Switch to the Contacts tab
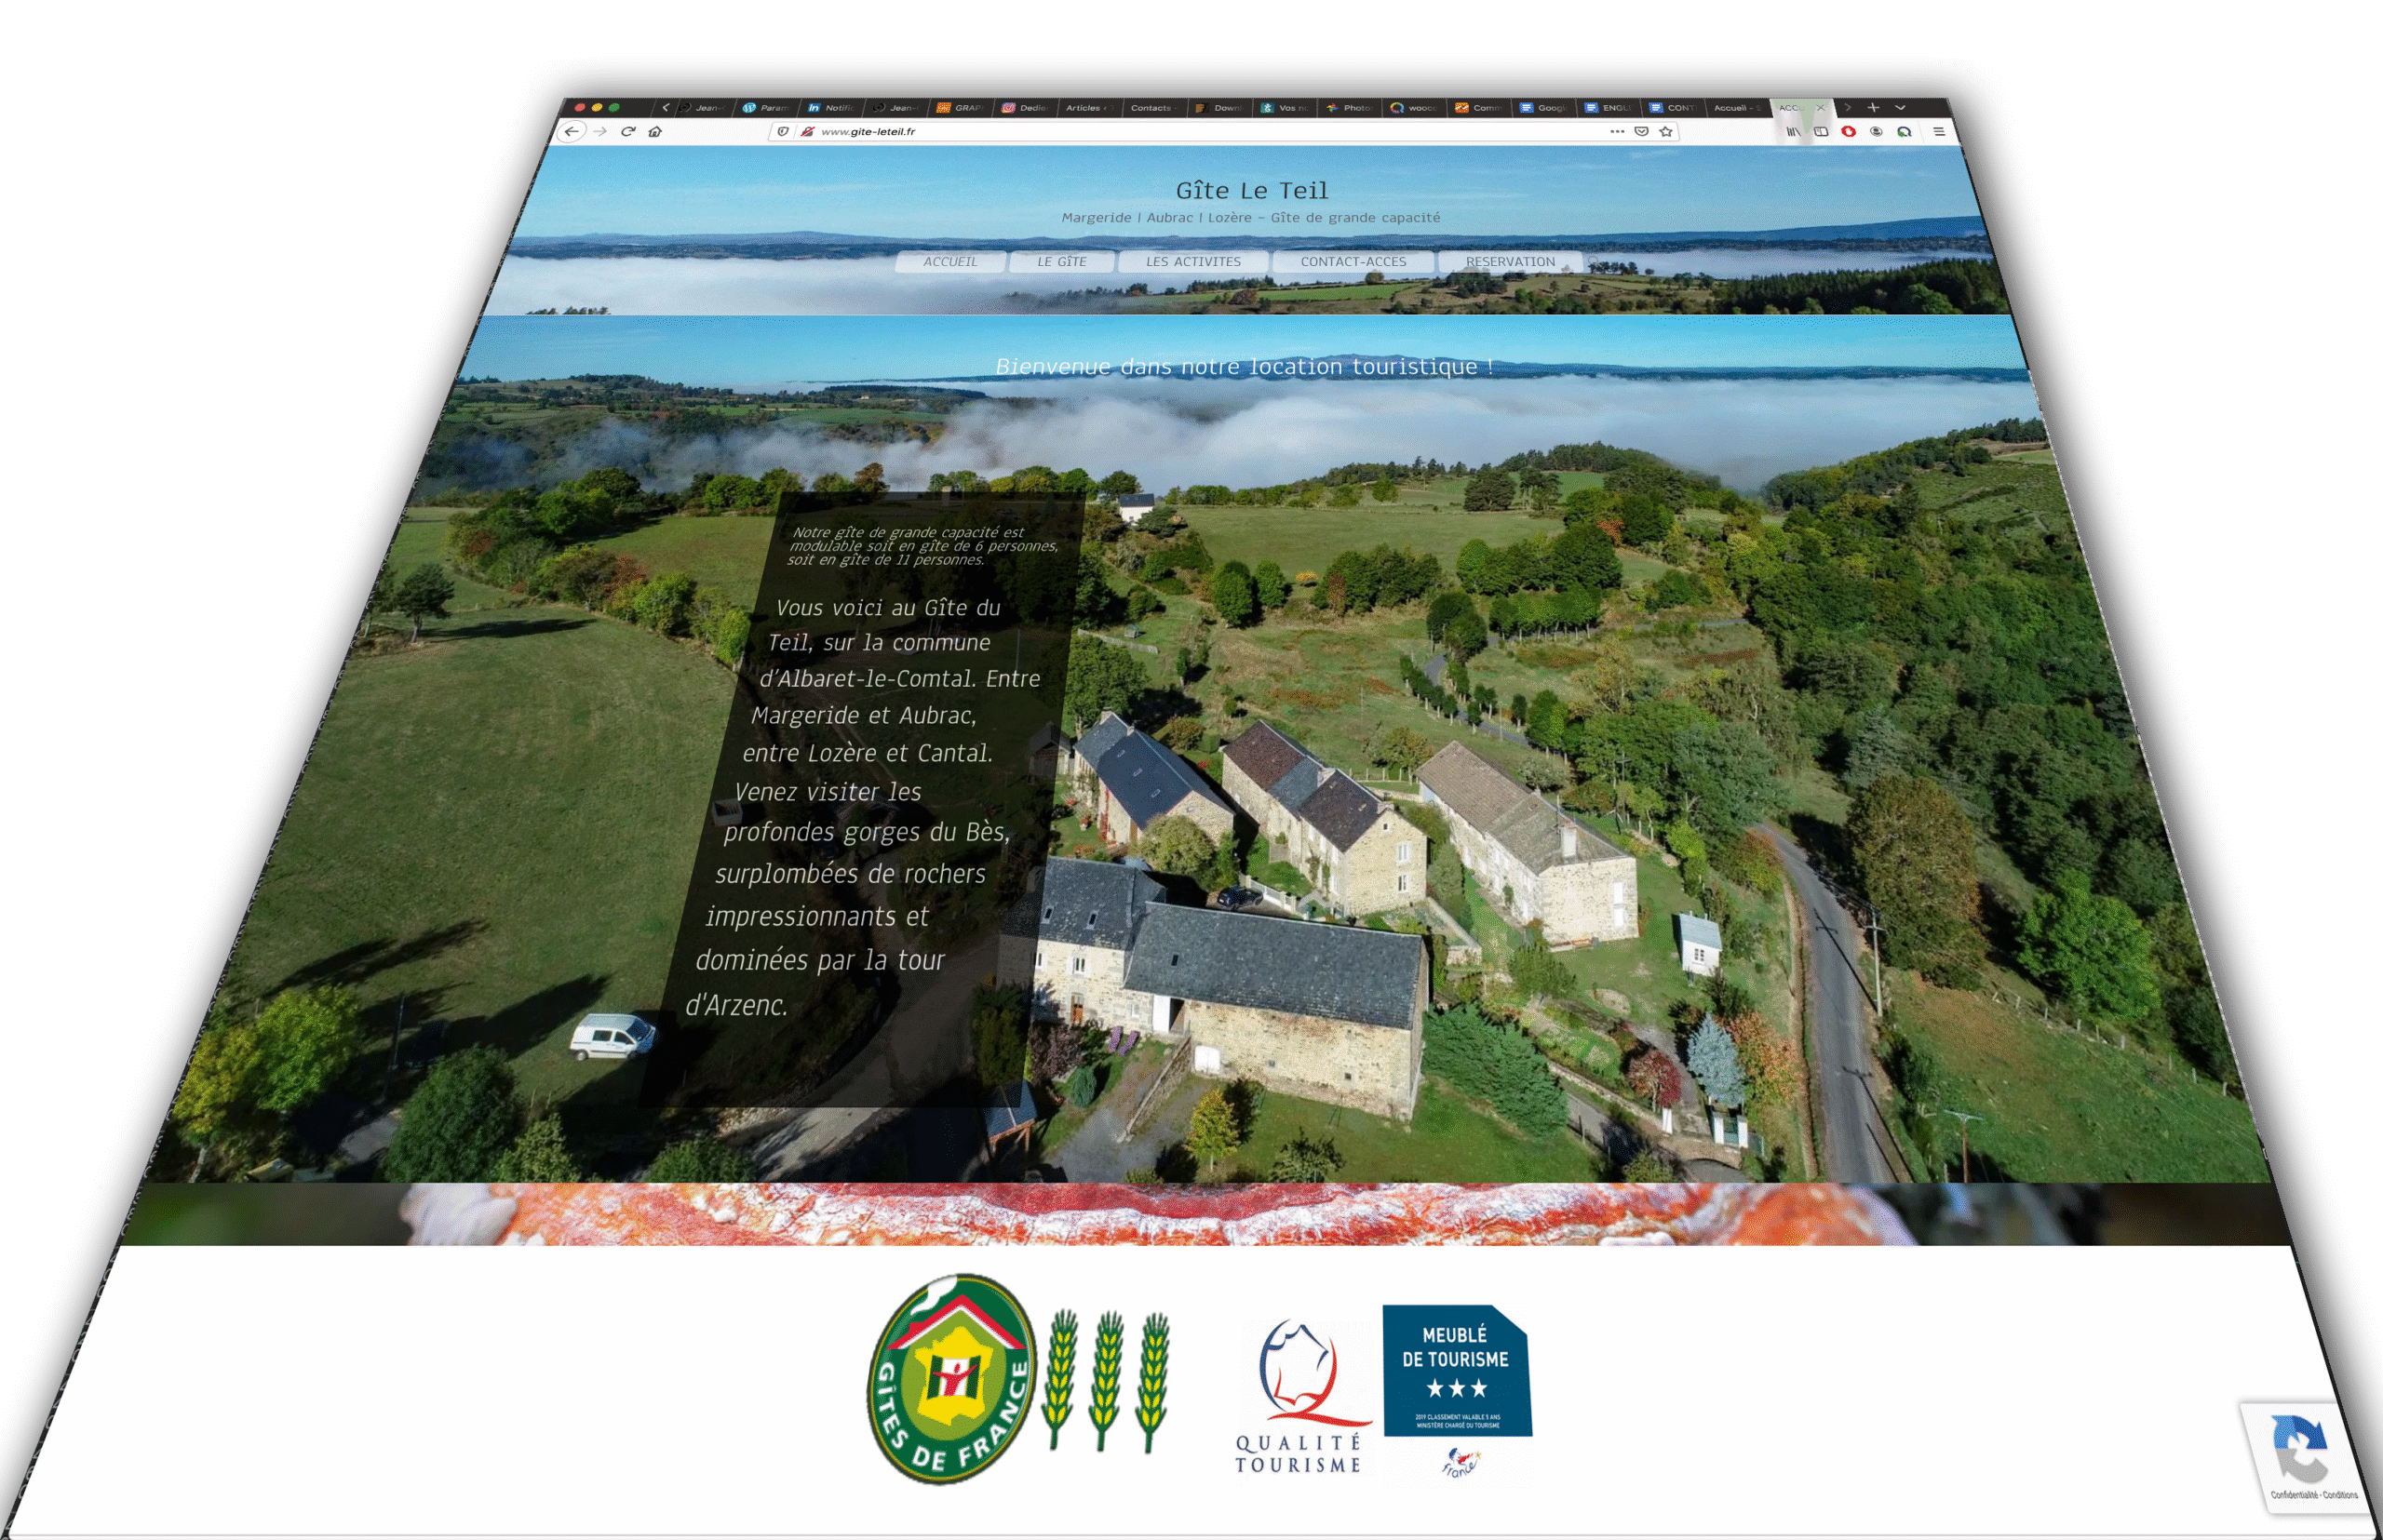Screen dimensions: 2383x1540 (1151, 108)
